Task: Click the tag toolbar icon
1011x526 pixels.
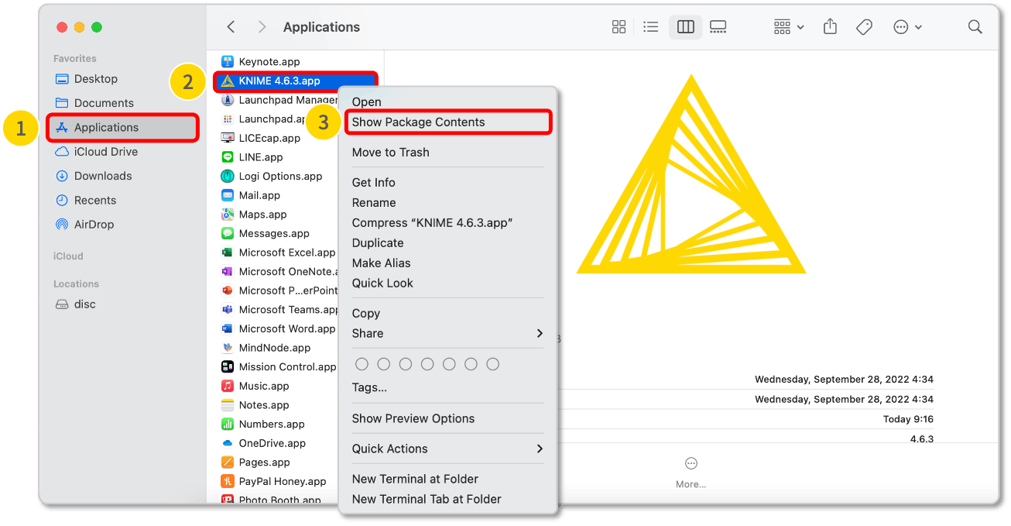Action: (864, 27)
